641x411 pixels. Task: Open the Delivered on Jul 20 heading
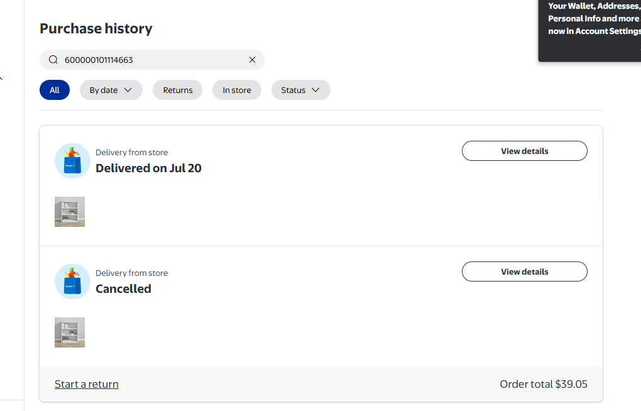[x=148, y=168]
